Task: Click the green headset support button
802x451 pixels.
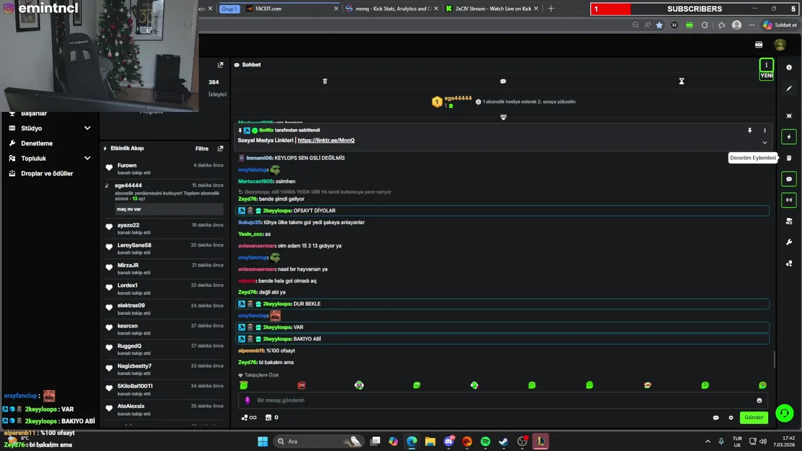Action: (x=784, y=413)
